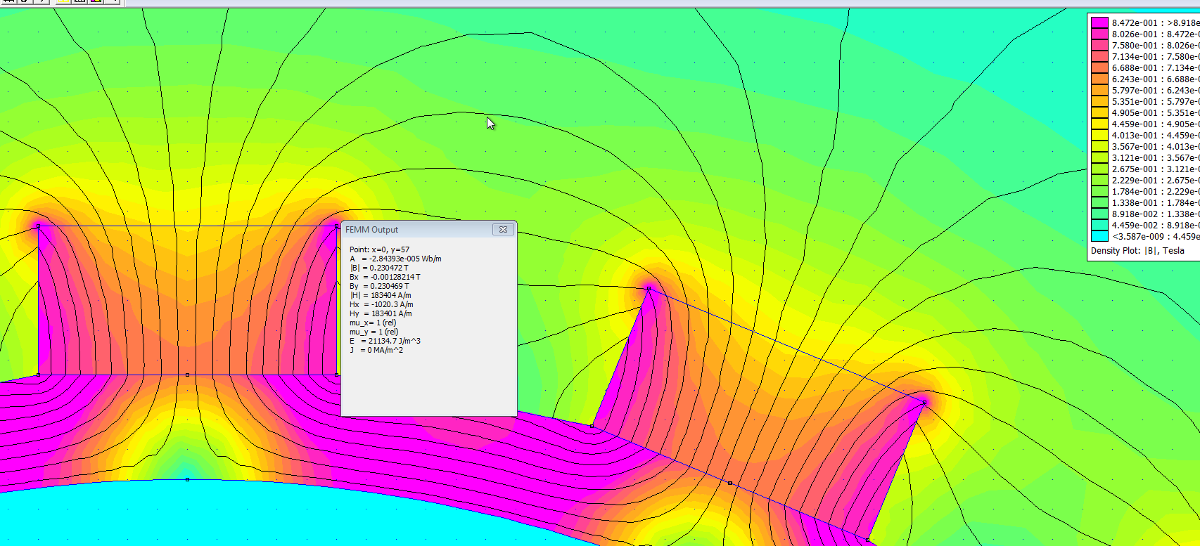Click the legend label starting 3.121e-001
Screen dimensions: 1200x546
(1156, 157)
